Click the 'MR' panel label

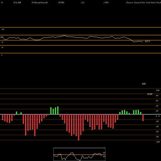[x=144, y=84]
